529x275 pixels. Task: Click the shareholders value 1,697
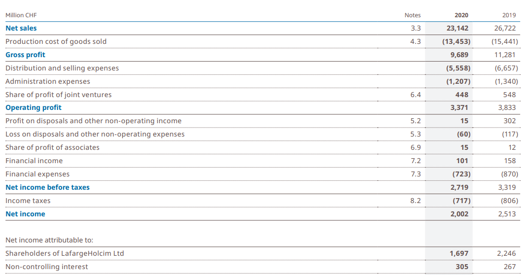tap(459, 253)
